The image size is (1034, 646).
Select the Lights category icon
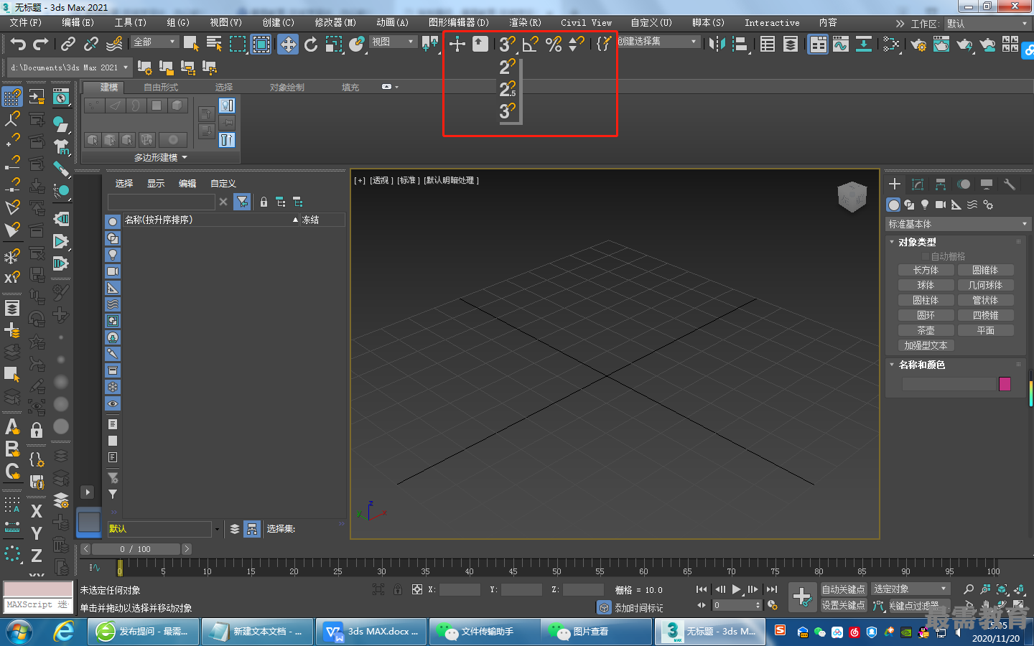click(x=925, y=205)
